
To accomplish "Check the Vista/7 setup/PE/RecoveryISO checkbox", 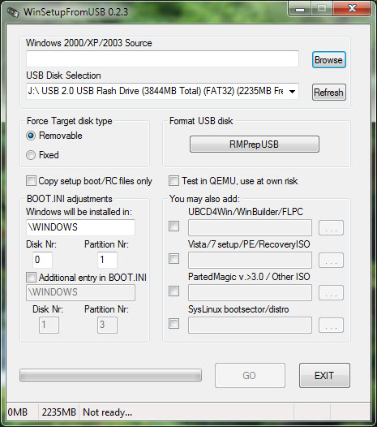I will 174,258.
